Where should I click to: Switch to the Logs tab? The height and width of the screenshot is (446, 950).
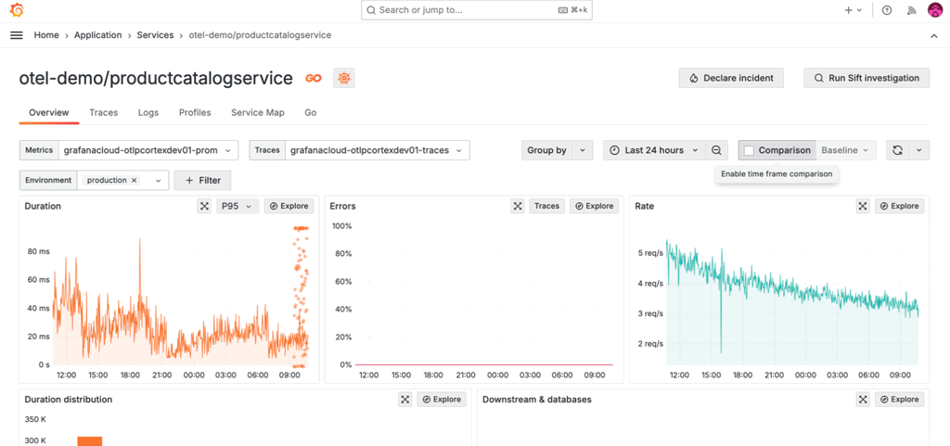coord(148,112)
